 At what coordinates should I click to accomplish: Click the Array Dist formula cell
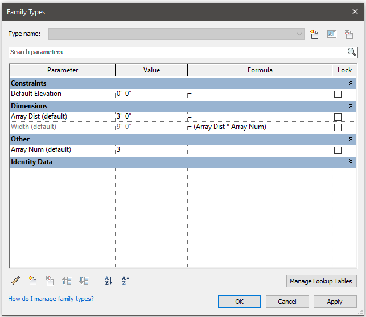point(260,116)
